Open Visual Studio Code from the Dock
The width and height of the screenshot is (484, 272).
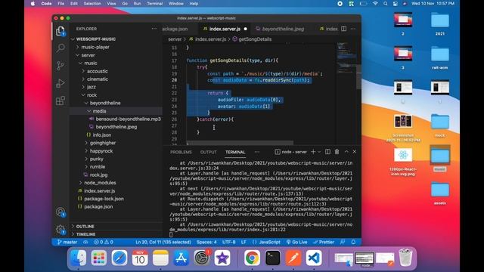pos(314,258)
